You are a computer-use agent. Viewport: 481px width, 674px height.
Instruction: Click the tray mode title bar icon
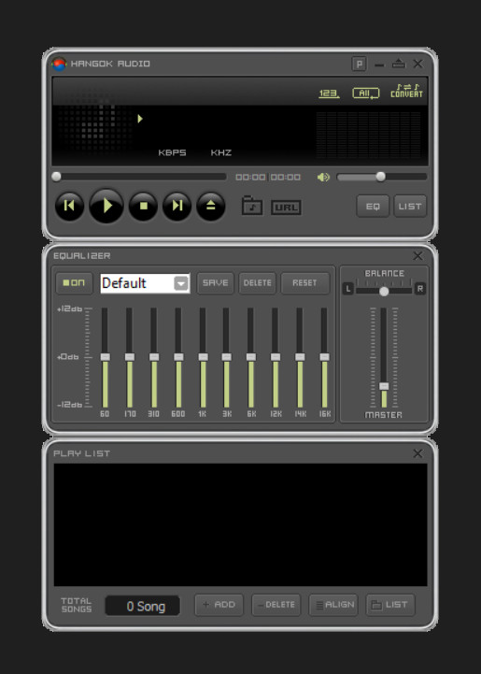pyautogui.click(x=399, y=64)
